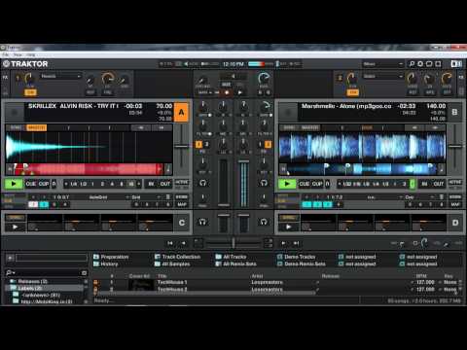Toggle the fullscreen layout icon in header

point(438,64)
